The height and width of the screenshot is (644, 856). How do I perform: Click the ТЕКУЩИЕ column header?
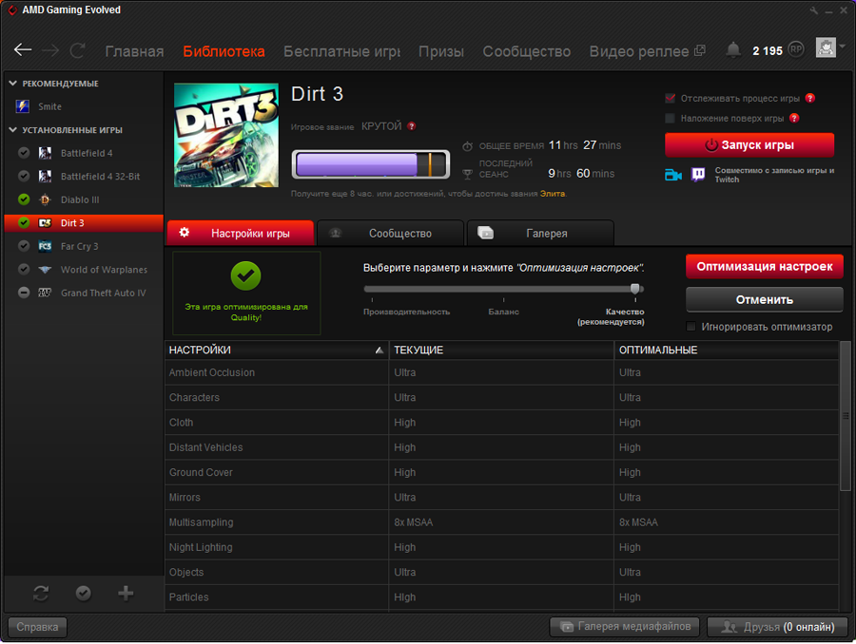pyautogui.click(x=501, y=350)
